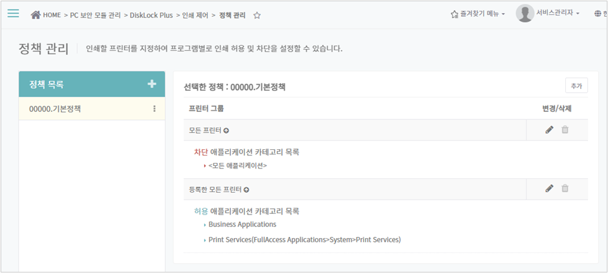Expand the 등록한 모든 프린터 group details
The width and height of the screenshot is (608, 273).
coord(247,189)
